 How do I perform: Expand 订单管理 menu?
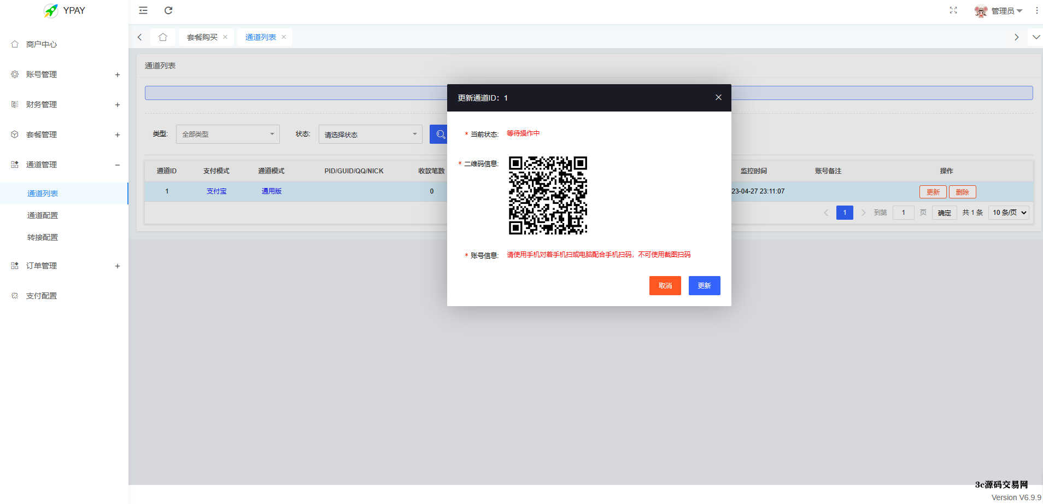64,266
